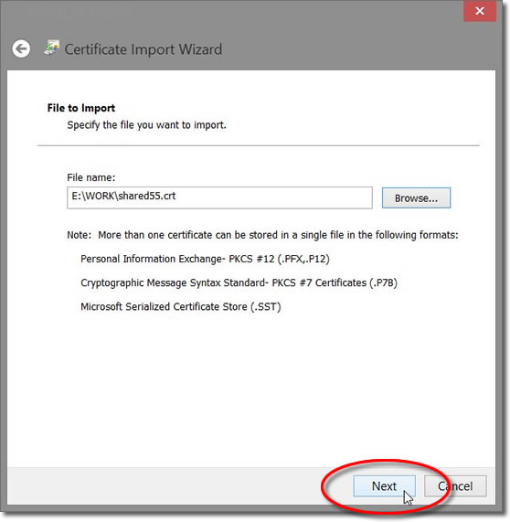The width and height of the screenshot is (510, 522).
Task: Click the .P7B extension text
Action: click(x=384, y=283)
